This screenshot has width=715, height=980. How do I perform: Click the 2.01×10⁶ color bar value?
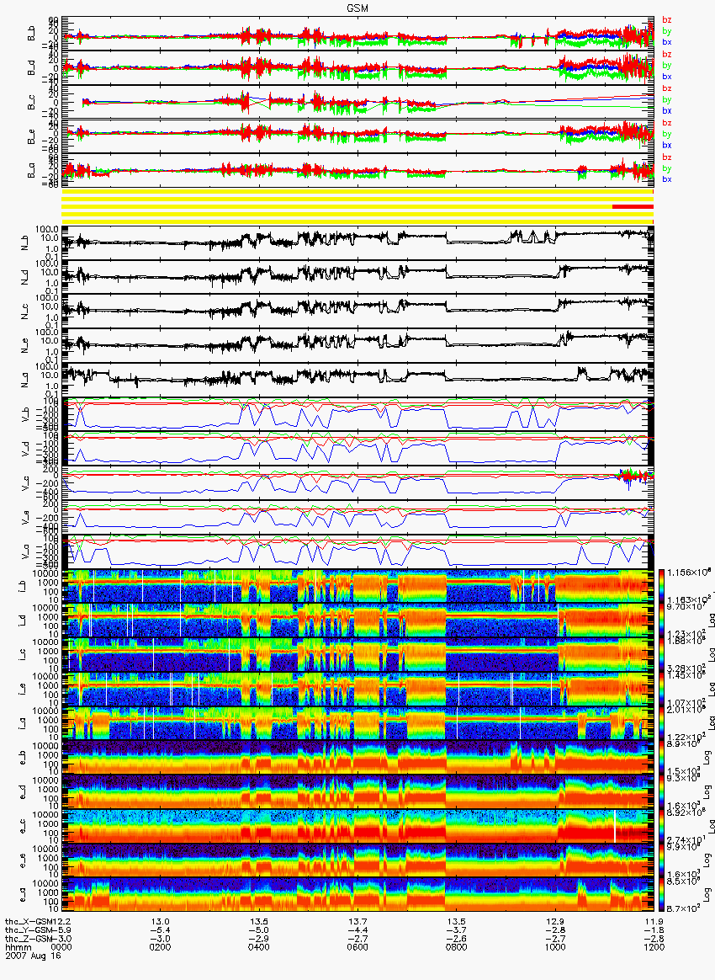point(687,710)
